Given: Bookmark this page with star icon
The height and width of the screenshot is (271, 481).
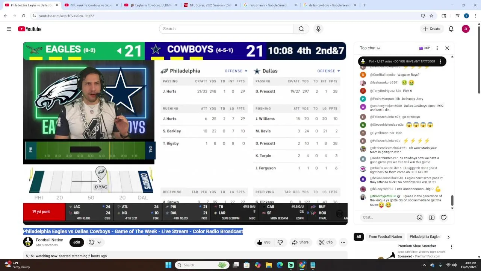Looking at the screenshot, I should point(431,16).
